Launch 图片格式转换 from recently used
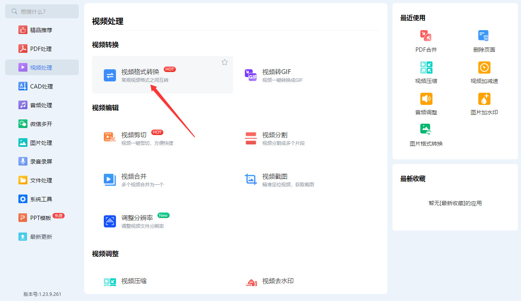The width and height of the screenshot is (521, 301). pyautogui.click(x=426, y=130)
